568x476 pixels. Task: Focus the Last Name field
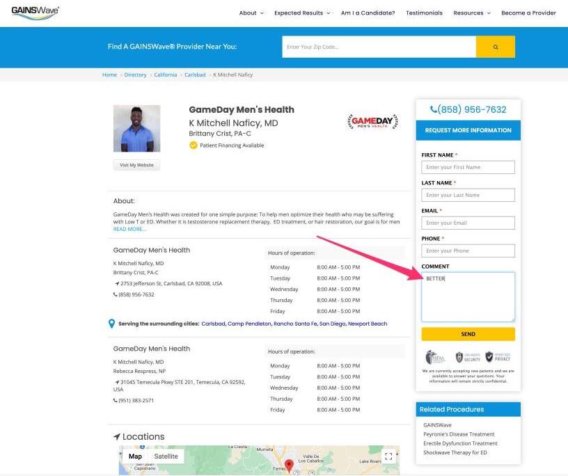tap(468, 195)
